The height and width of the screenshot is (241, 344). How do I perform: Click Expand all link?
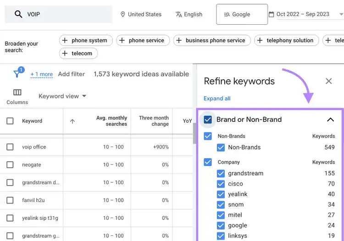click(217, 99)
